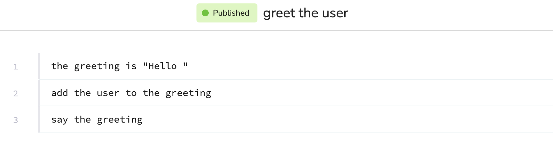Click the title "greet the user"
This screenshot has height=142, width=553.
pyautogui.click(x=305, y=13)
